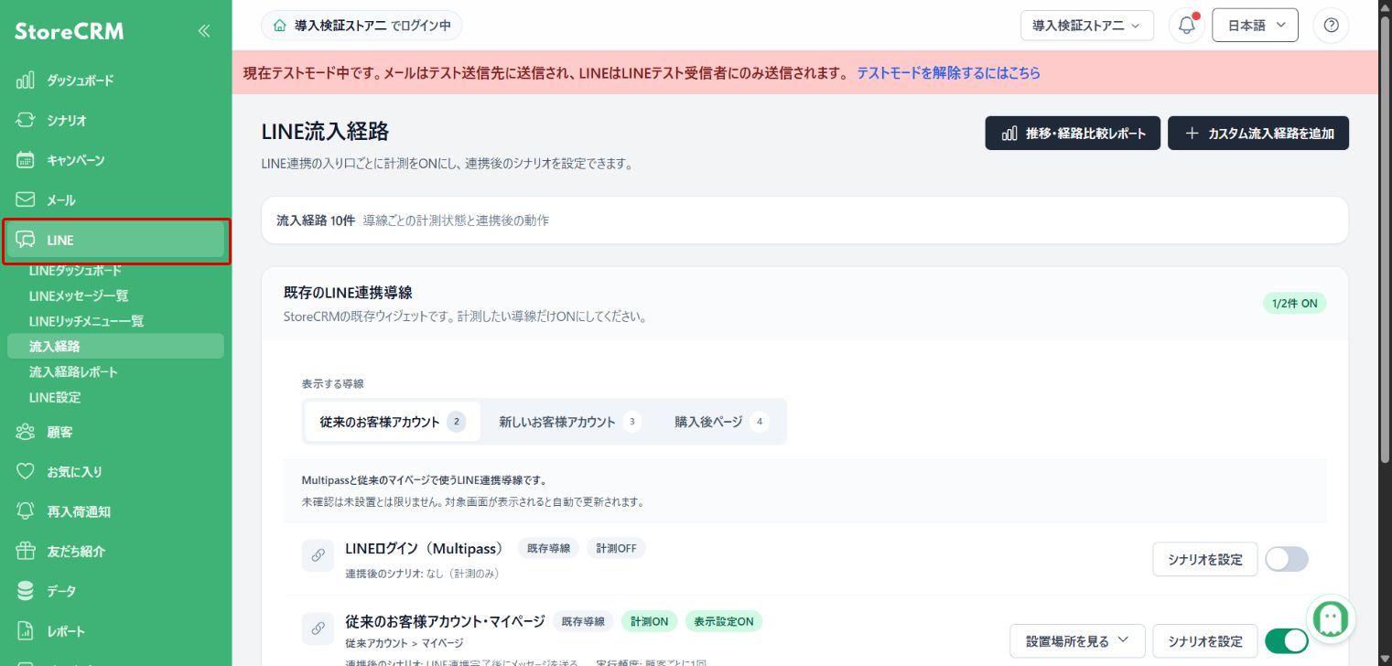Select the 従来のお客様アカウント tab
The width and height of the screenshot is (1392, 666).
point(393,422)
